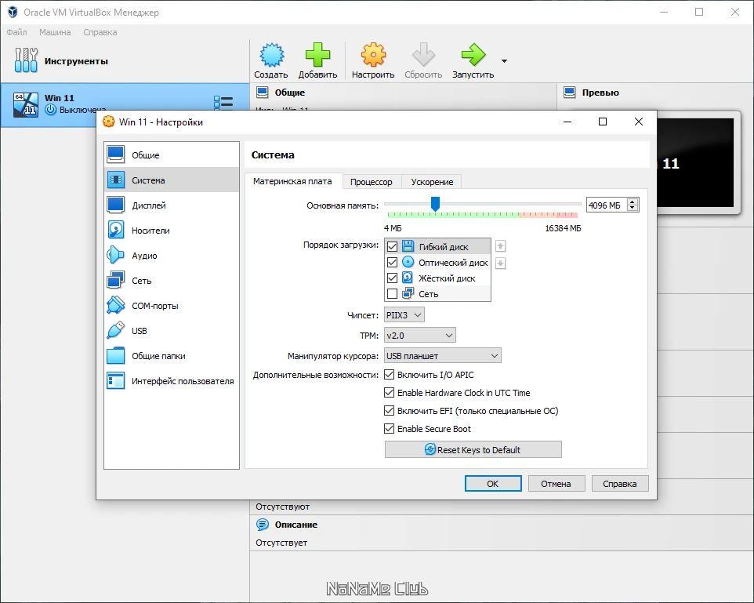
Task: Open the Машина menu
Action: (55, 32)
